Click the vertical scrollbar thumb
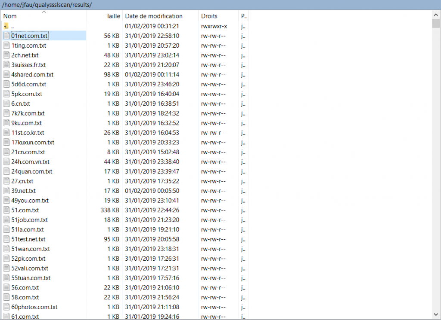441x320 pixels. click(436, 23)
